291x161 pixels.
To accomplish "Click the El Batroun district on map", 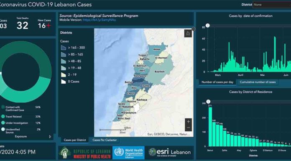I will [140, 66].
